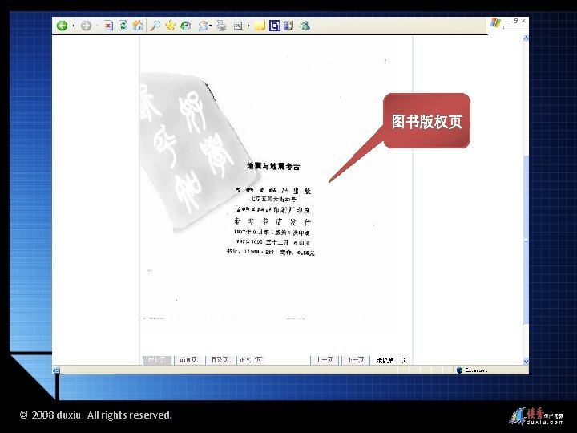Go back with the green Back arrow
Image resolution: width=577 pixels, height=433 pixels.
63,26
